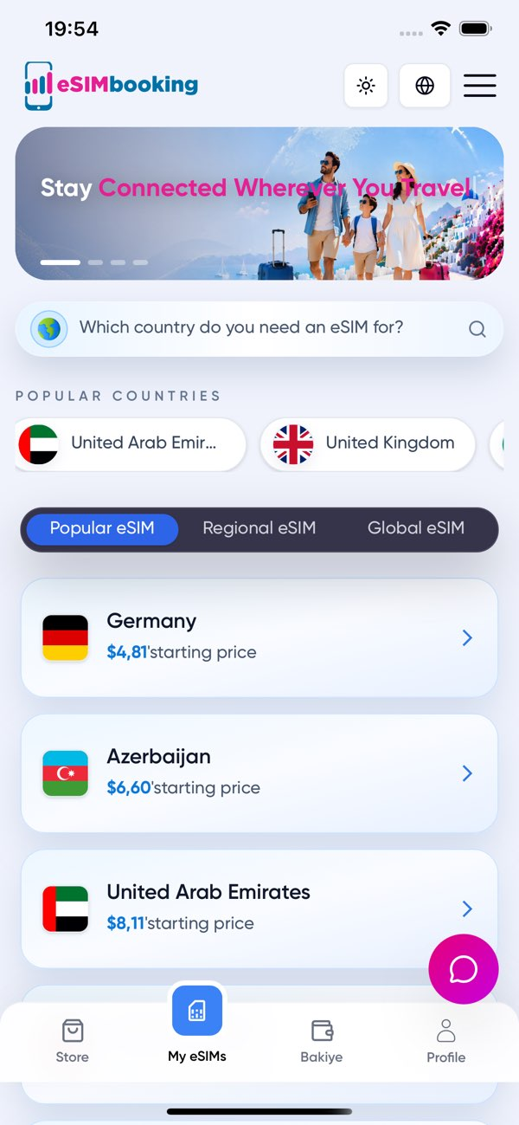Click the search magnifier icon
The width and height of the screenshot is (519, 1125).
[477, 329]
